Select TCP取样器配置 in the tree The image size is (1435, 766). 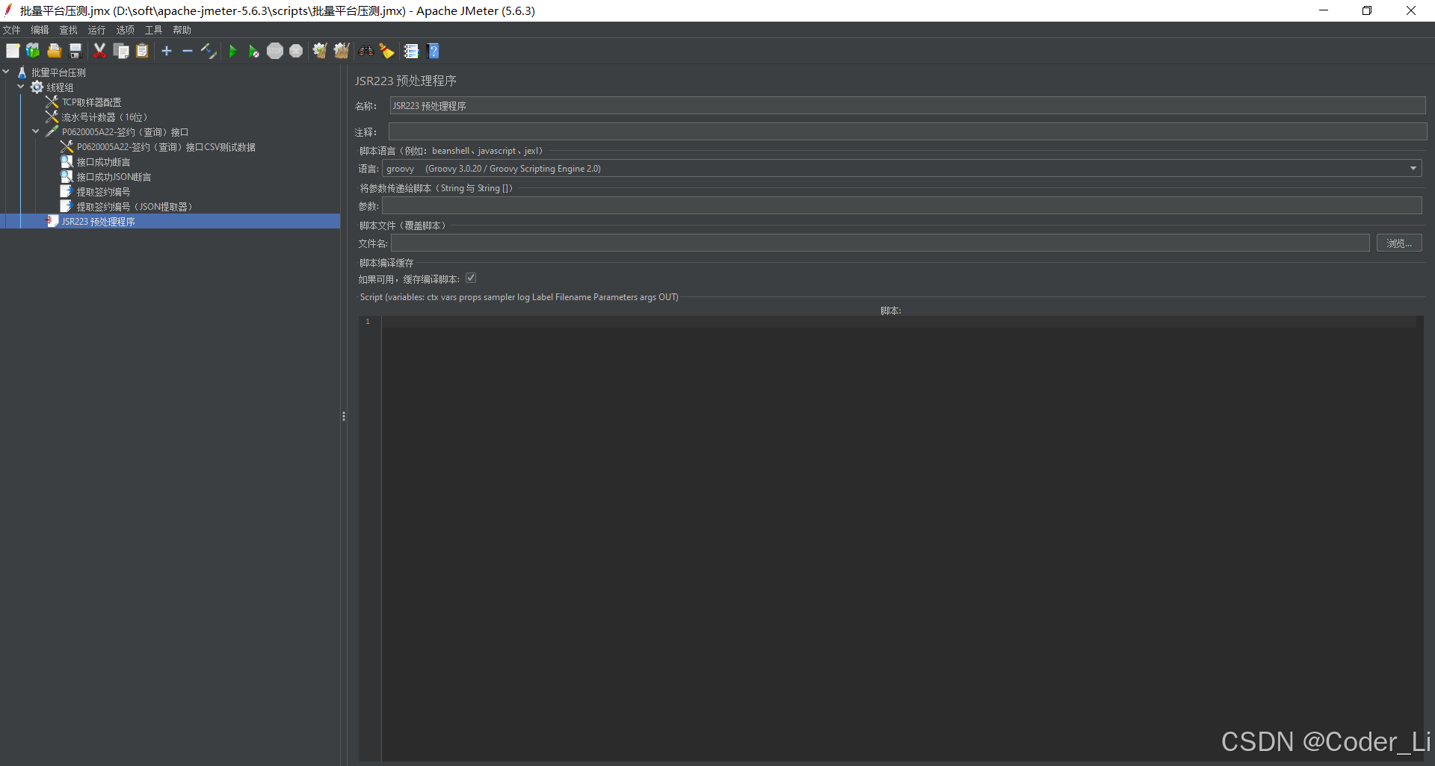pyautogui.click(x=91, y=102)
